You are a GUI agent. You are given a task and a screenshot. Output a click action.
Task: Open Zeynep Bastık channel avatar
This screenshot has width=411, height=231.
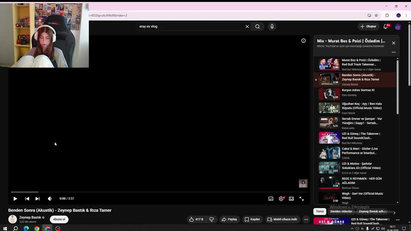pyautogui.click(x=13, y=219)
